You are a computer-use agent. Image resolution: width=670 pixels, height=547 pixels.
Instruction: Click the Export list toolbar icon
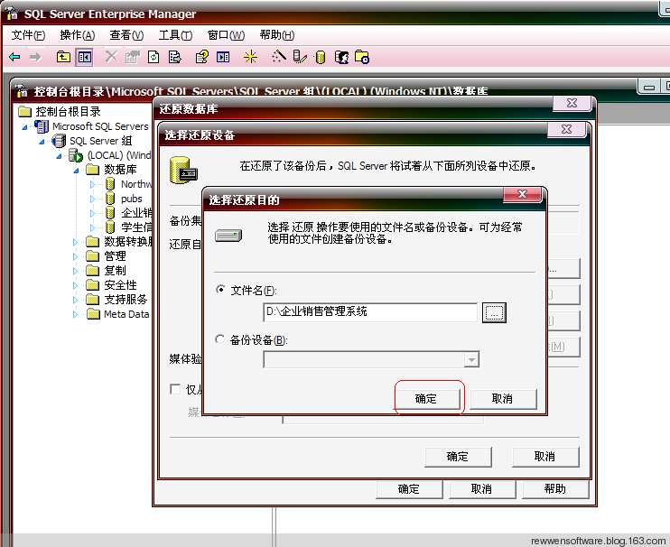click(175, 57)
